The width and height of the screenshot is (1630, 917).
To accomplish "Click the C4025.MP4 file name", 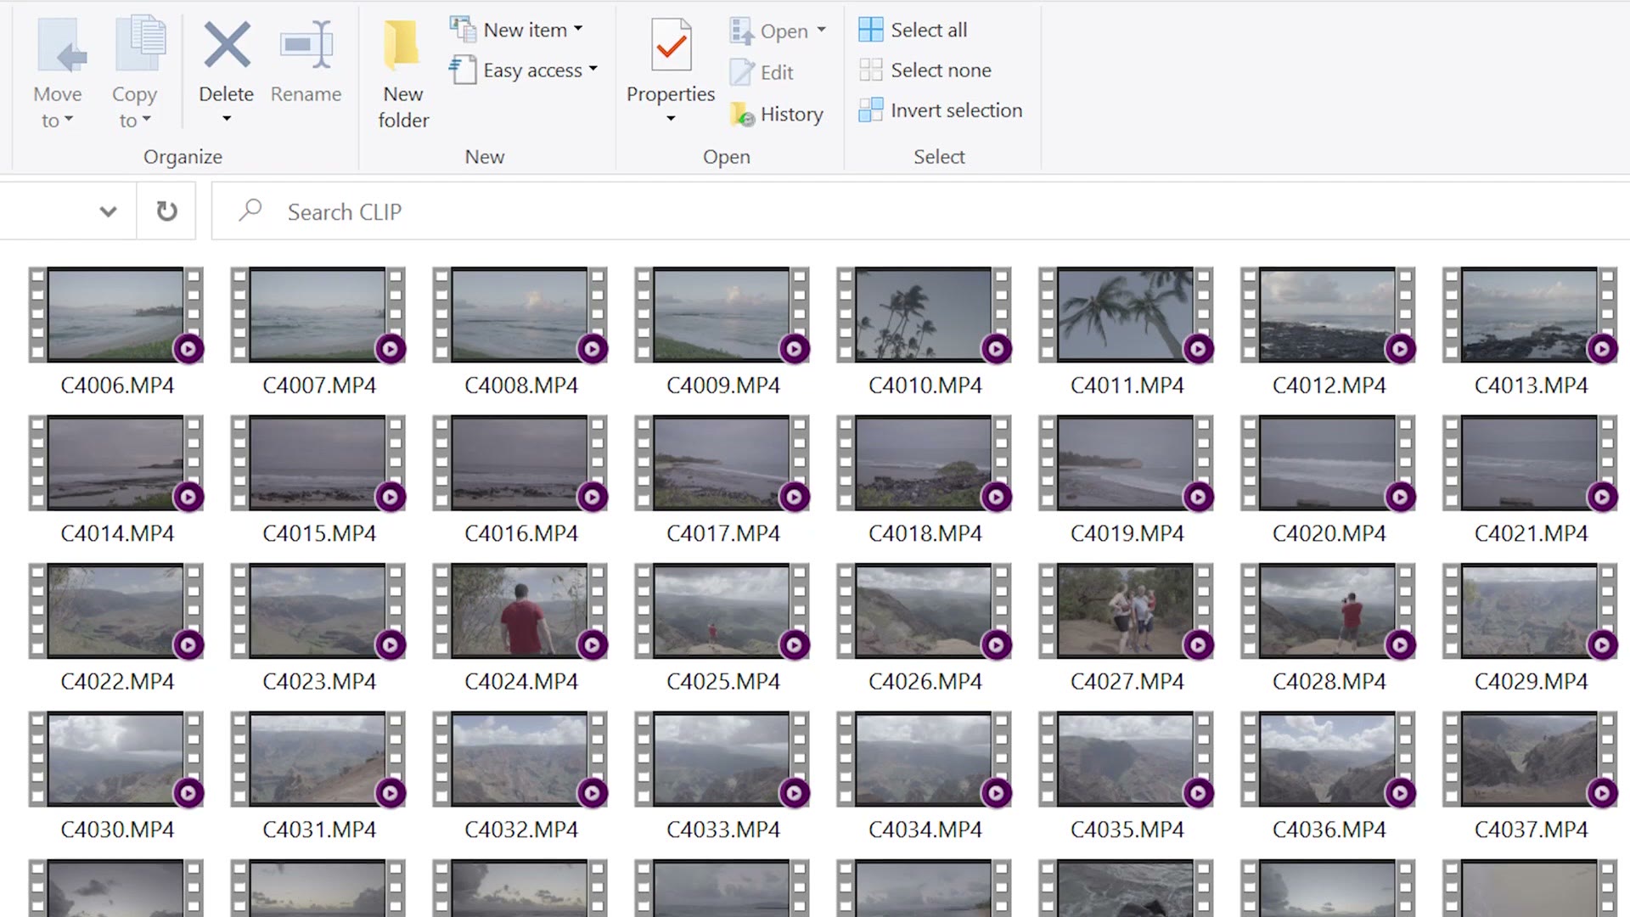I will pos(723,681).
